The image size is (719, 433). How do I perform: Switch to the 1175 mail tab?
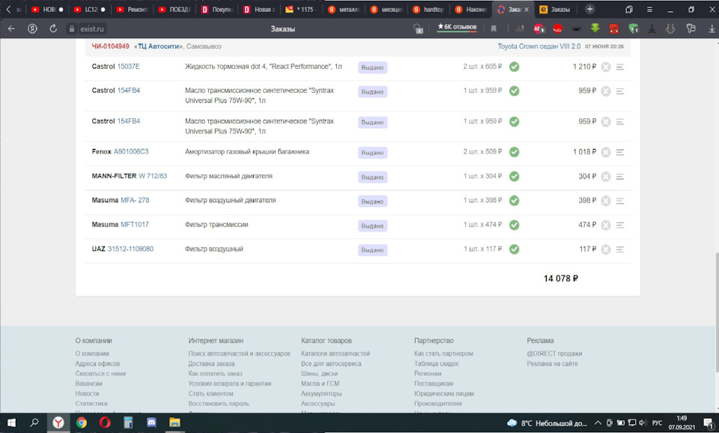pos(302,9)
